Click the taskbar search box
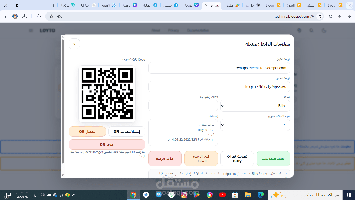Viewport: 355px width, 200px height. pos(305,195)
